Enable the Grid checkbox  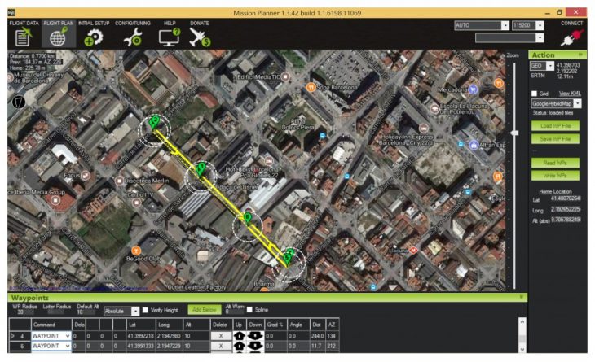(x=535, y=94)
